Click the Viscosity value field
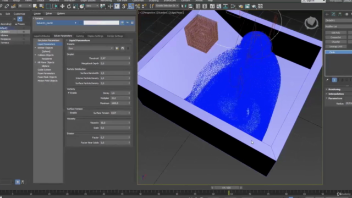 pyautogui.click(x=115, y=123)
